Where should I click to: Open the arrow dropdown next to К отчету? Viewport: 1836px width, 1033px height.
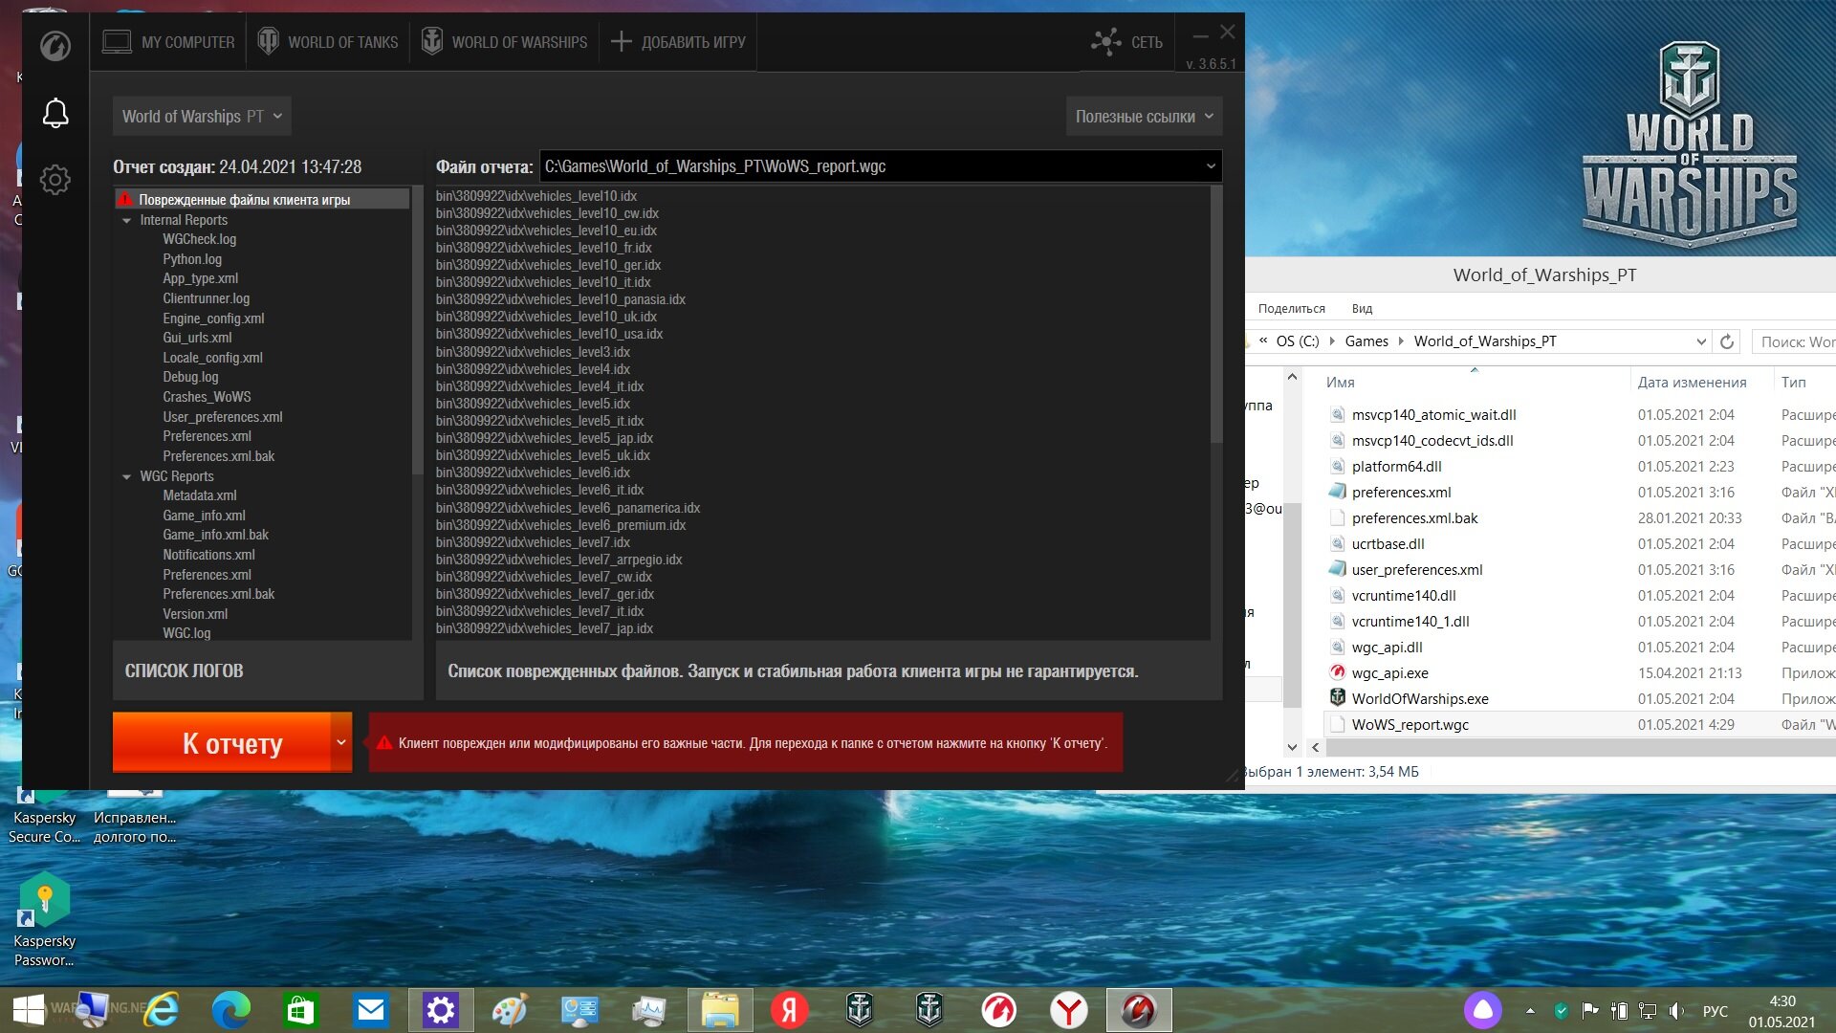[x=341, y=742]
